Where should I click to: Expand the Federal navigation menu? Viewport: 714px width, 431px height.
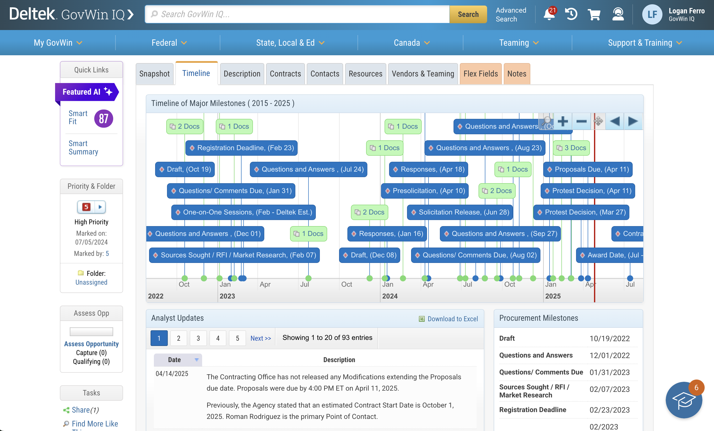coord(169,43)
